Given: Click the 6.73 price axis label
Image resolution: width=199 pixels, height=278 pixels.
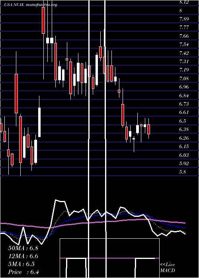Looking at the screenshot, I should tap(184, 104).
